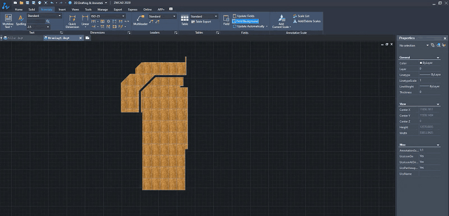Click the ZWCAD application logo menu
This screenshot has width=449, height=216.
point(5,6)
